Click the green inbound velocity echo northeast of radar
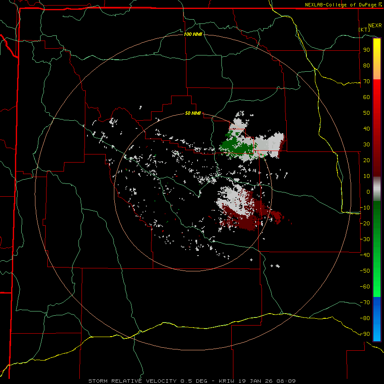The width and height of the screenshot is (384, 384). click(x=237, y=146)
